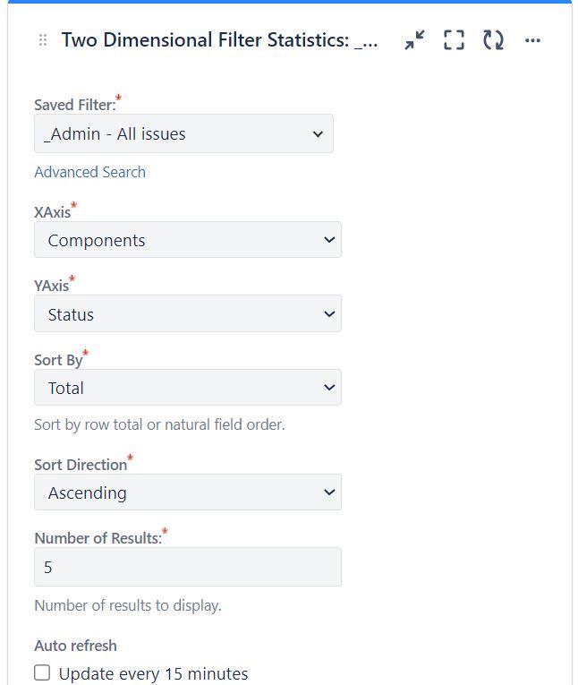
Task: Click the chevron arrow on XAxis select
Action: point(328,240)
